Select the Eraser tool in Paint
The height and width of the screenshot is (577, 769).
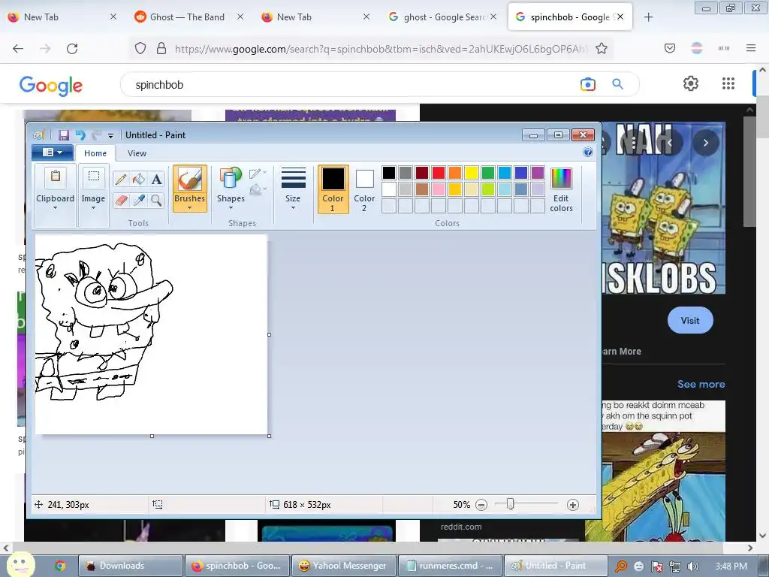[x=121, y=200]
